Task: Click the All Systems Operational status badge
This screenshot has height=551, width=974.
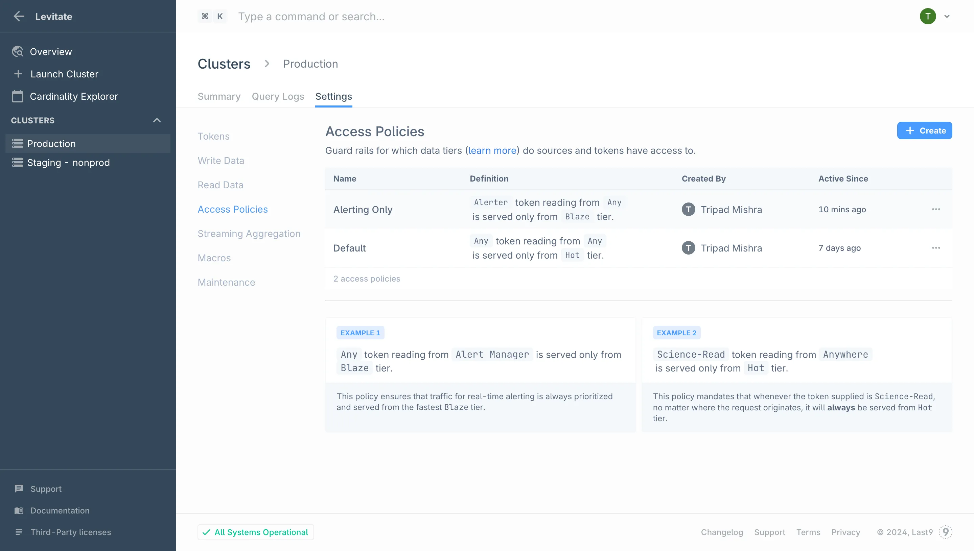Action: click(x=256, y=532)
